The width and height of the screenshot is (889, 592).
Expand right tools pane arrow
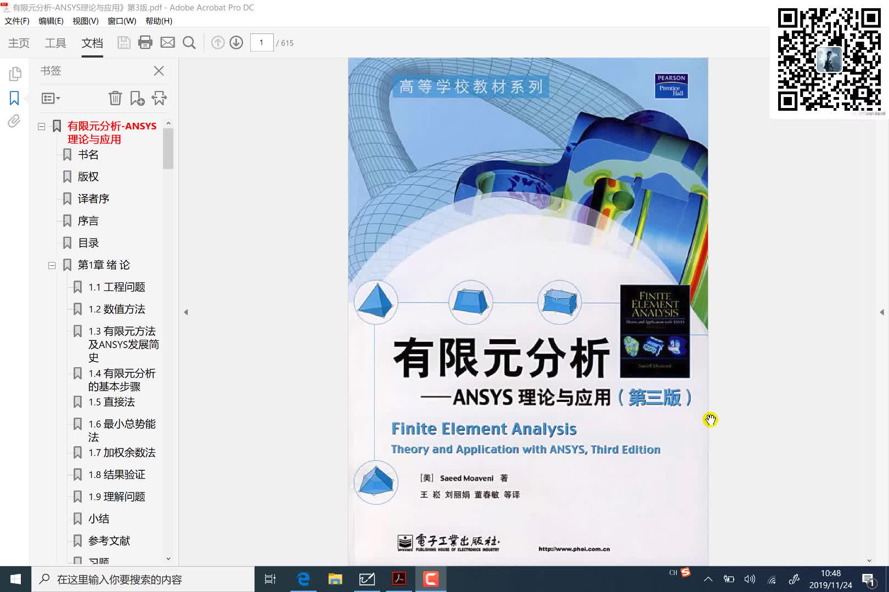(x=882, y=312)
